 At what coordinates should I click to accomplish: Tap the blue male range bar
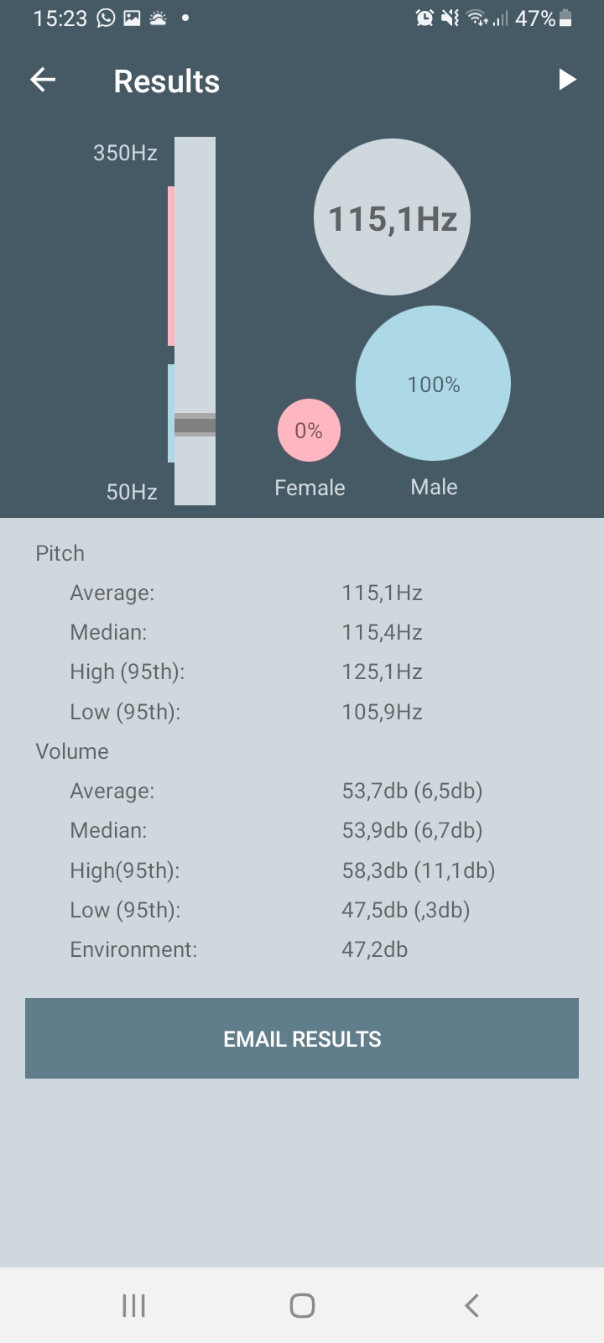click(171, 413)
